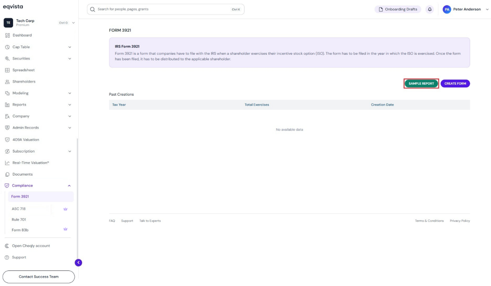The height and width of the screenshot is (286, 491).
Task: Collapse the Compliance section chevron
Action: coord(69,186)
